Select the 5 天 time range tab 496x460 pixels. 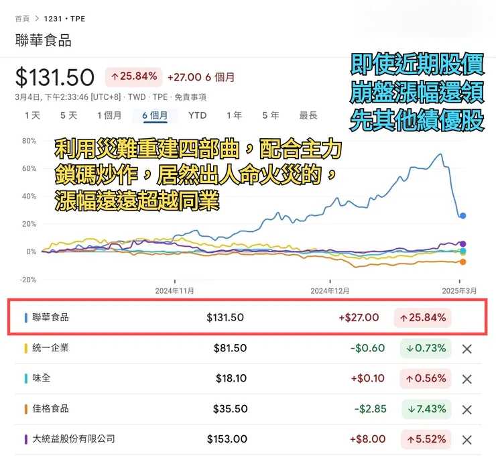[x=69, y=115]
